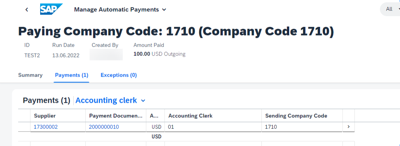Click the back arrow icon
The height and width of the screenshot is (146, 400).
tap(27, 10)
